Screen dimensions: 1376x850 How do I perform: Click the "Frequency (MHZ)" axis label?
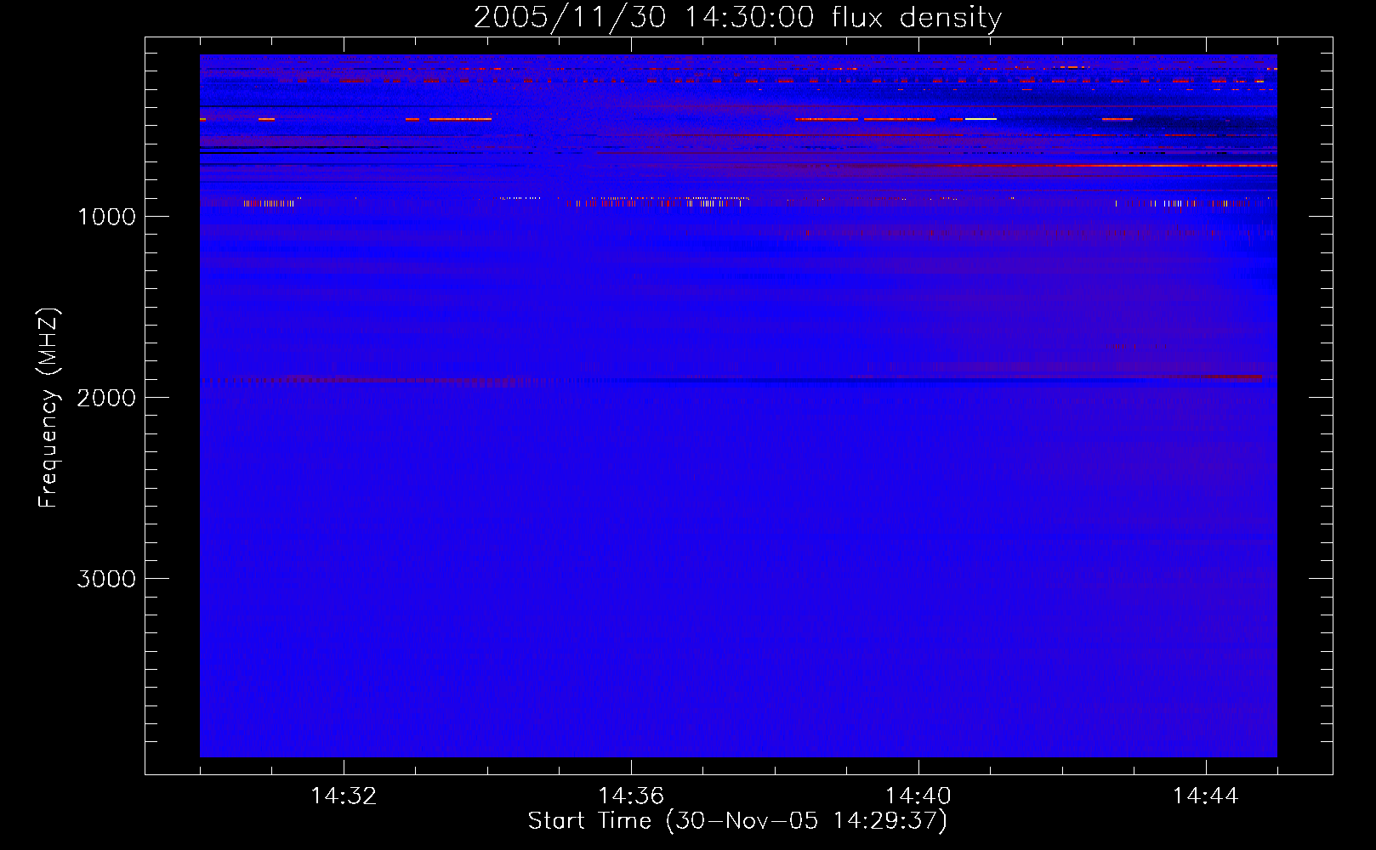pos(48,408)
